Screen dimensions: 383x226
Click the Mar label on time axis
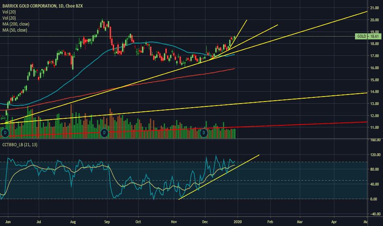(300, 222)
